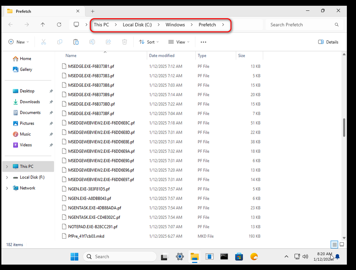This screenshot has width=356, height=270.
Task: Click chevron after This PC breadcrumb
Action: (x=116, y=25)
